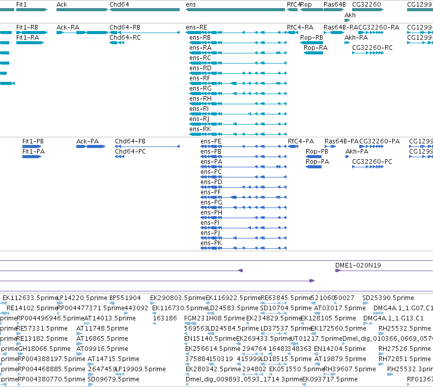Select the ens-PG protein label
The image size is (433, 387).
pyautogui.click(x=212, y=202)
